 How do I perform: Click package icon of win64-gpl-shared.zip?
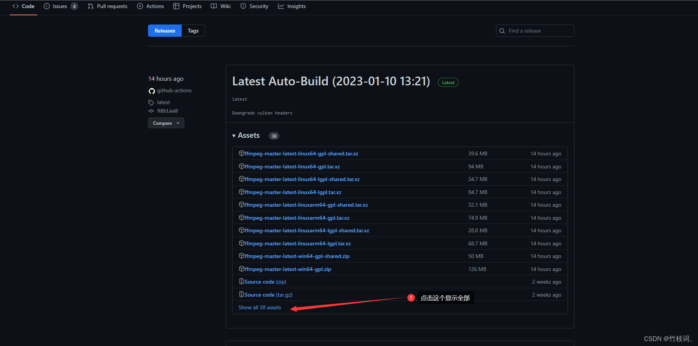pos(242,256)
